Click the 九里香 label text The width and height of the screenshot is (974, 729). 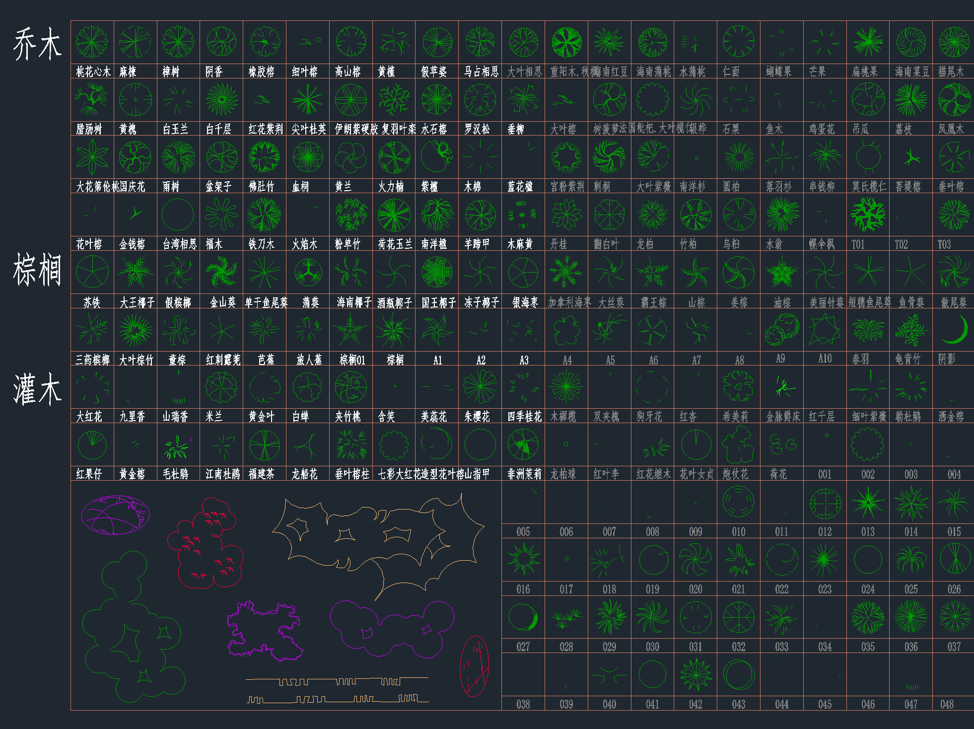click(132, 417)
